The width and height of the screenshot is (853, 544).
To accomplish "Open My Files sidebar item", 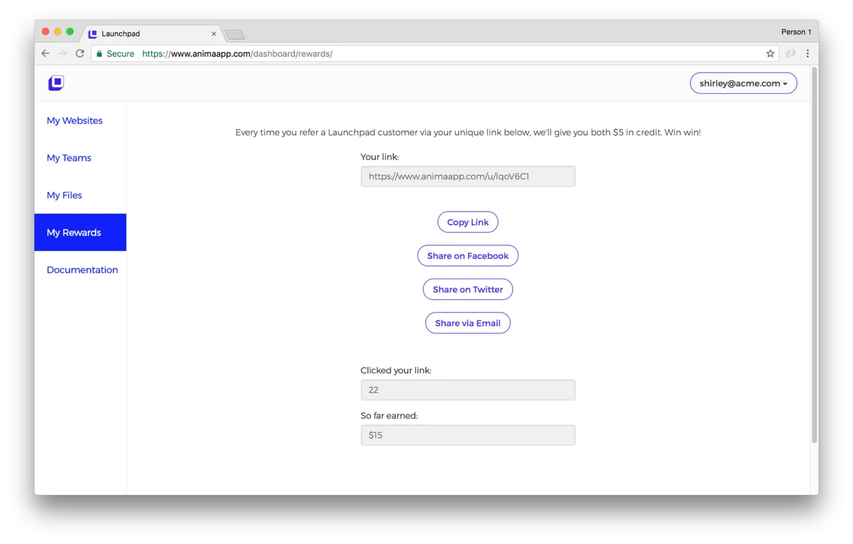I will pos(65,195).
